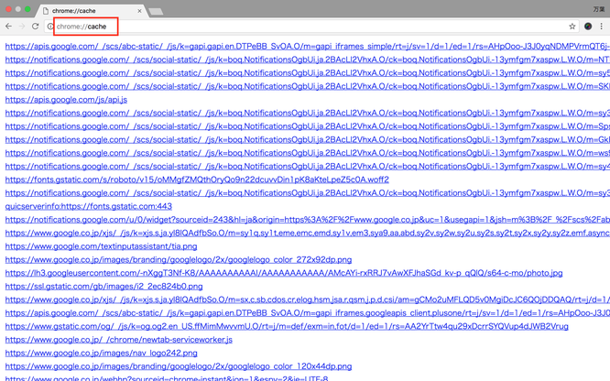Open the lh3.googleusercontent.com photo.jpg link
The height and width of the screenshot is (381, 610).
(x=284, y=273)
